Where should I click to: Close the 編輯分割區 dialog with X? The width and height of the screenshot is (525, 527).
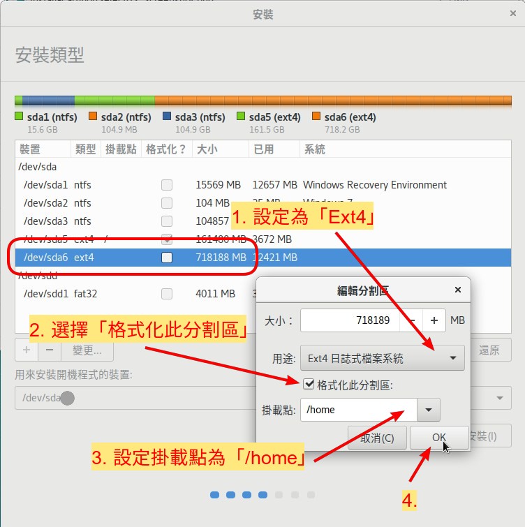tap(457, 290)
